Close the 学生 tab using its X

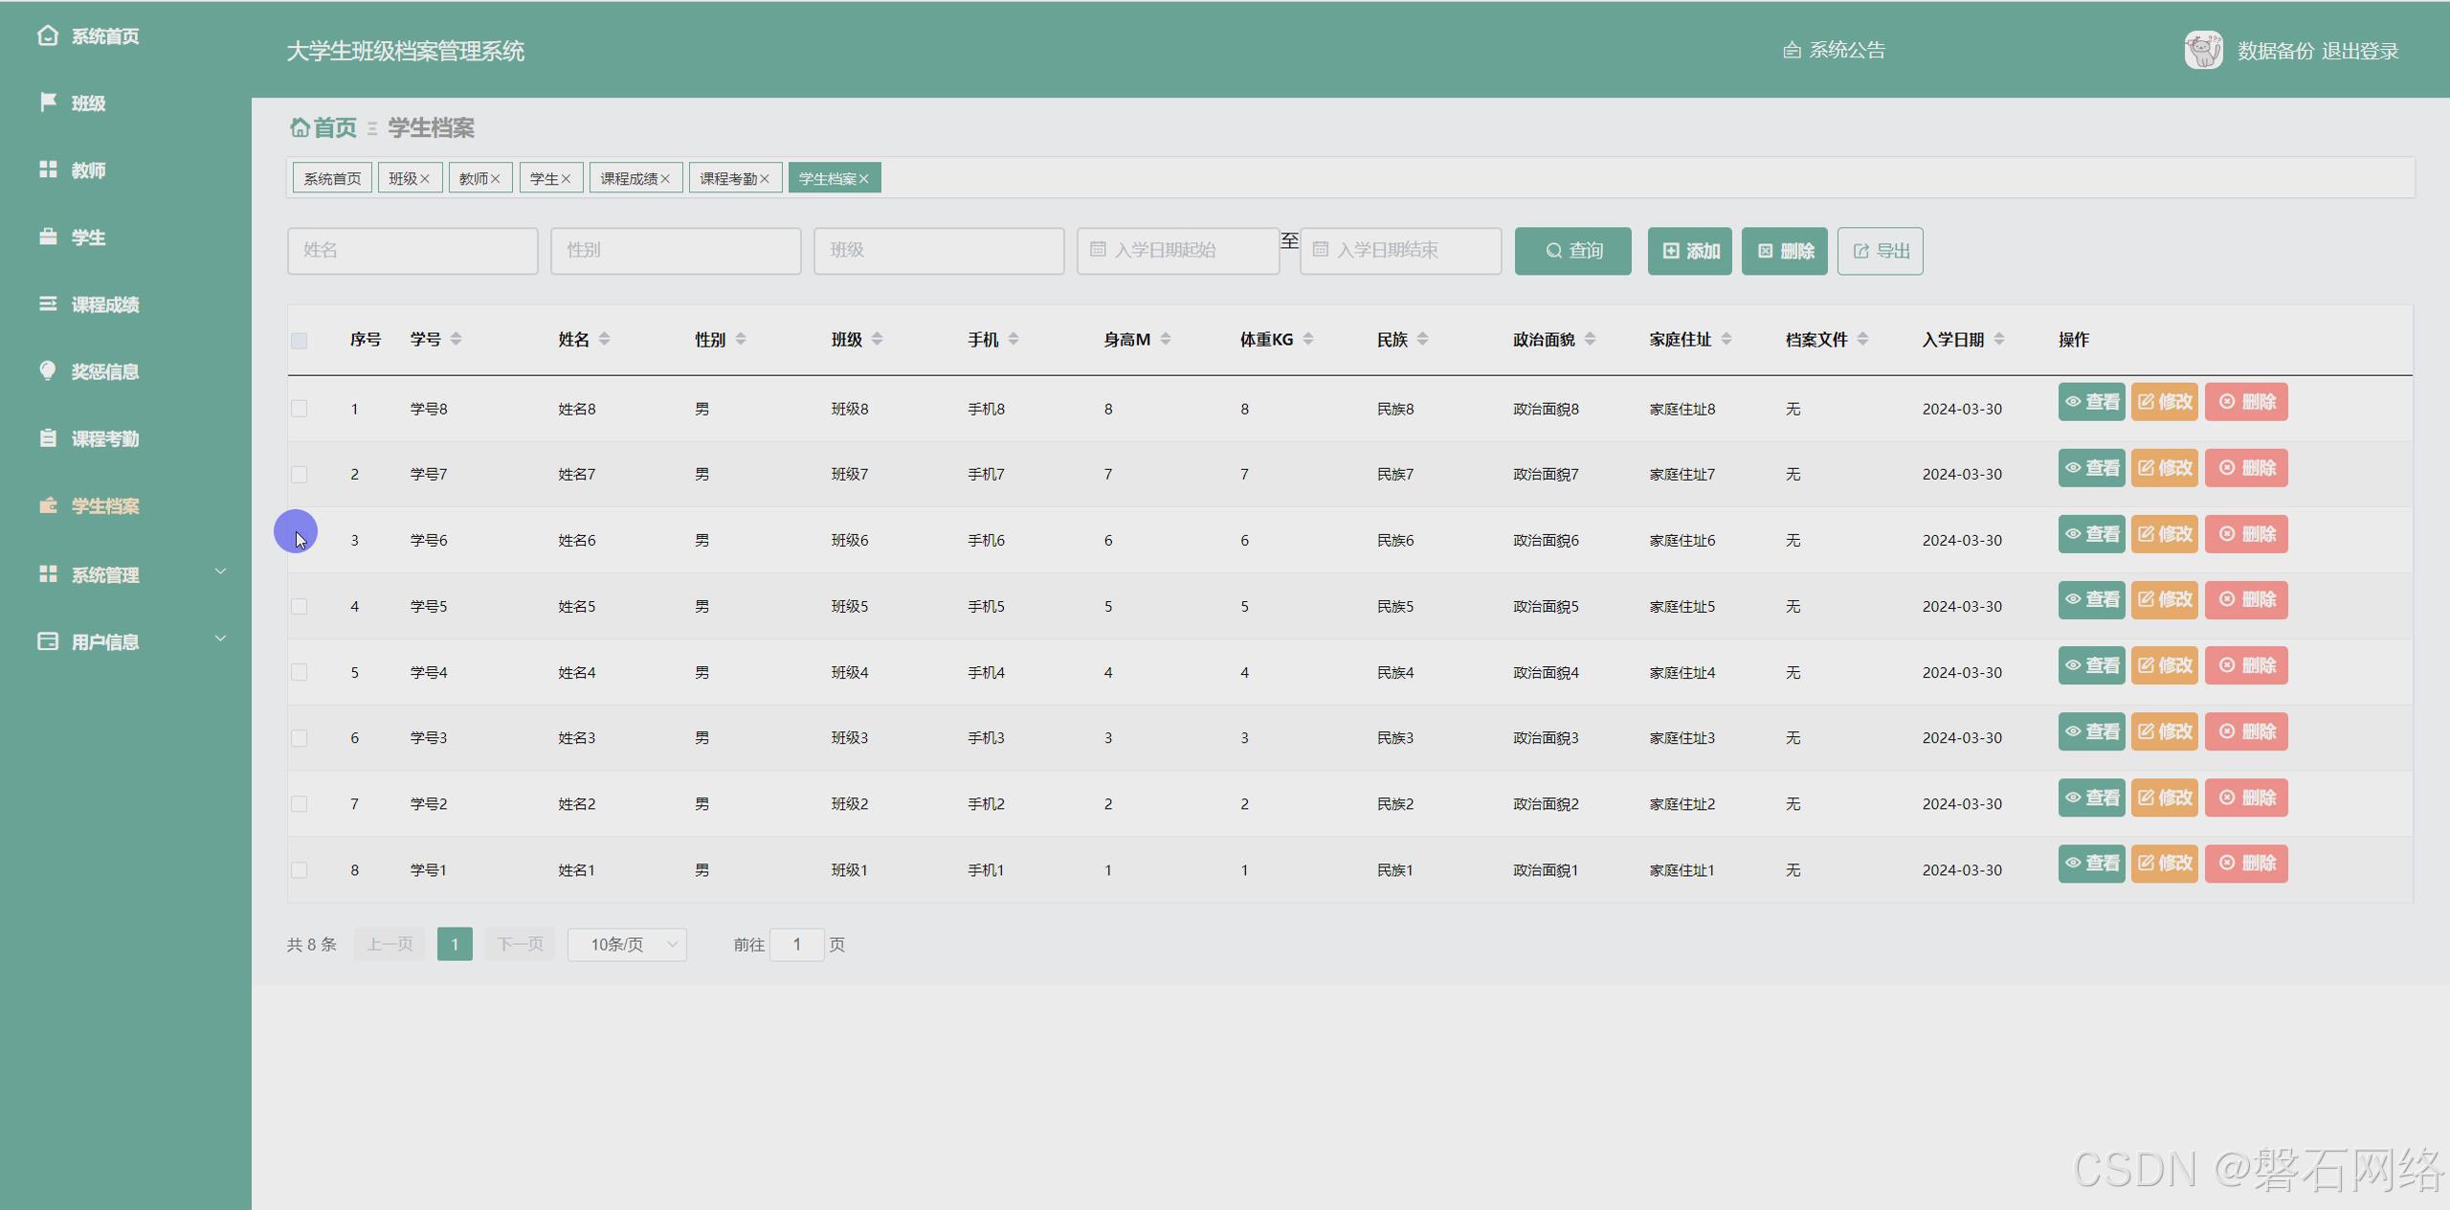pyautogui.click(x=566, y=179)
